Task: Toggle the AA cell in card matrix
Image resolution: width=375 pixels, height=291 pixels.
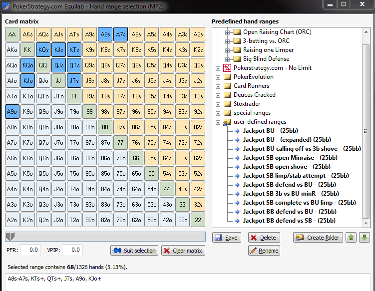Action: coord(12,34)
